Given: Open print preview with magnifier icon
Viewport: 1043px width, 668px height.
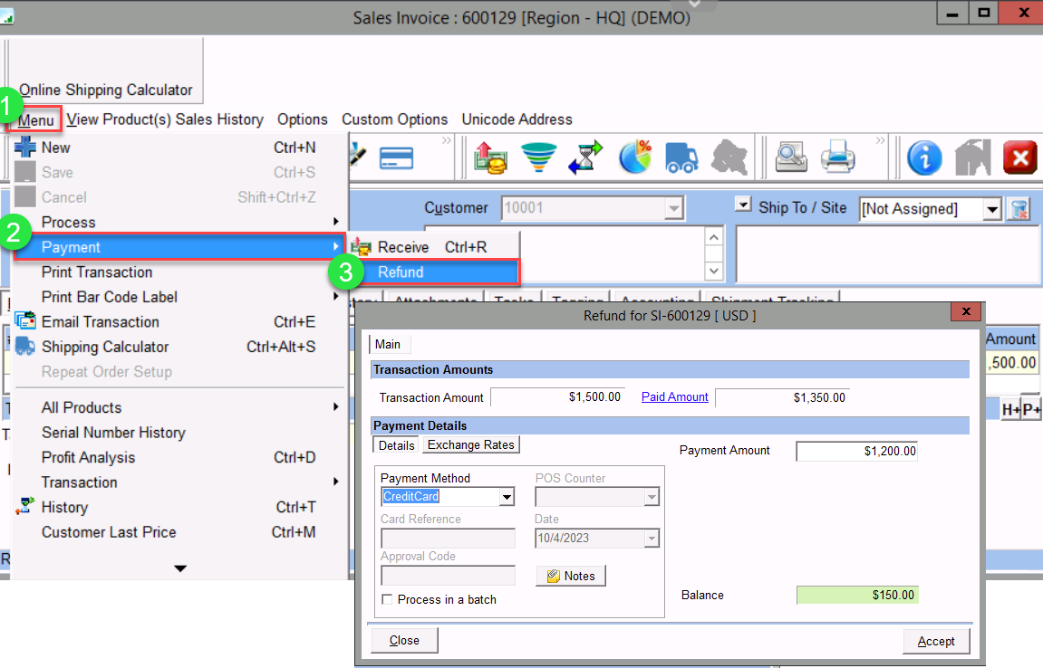Looking at the screenshot, I should 791,158.
